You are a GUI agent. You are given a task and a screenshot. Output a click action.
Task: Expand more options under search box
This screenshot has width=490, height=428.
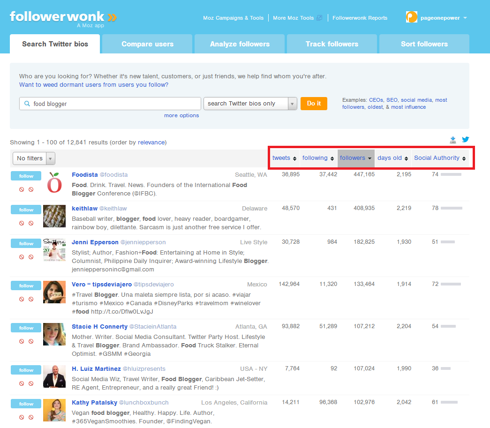(x=181, y=115)
